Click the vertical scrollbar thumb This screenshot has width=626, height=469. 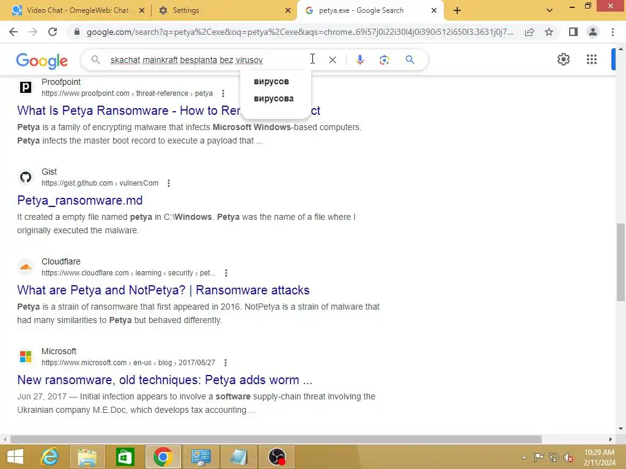point(620,262)
